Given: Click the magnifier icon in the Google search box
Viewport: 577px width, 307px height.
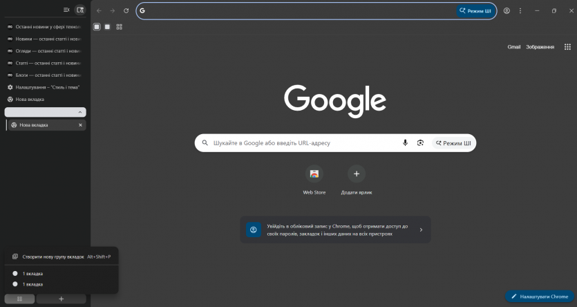Looking at the screenshot, I should [205, 143].
